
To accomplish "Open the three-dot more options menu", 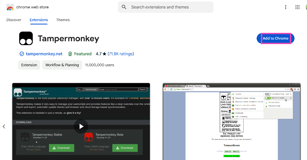I will coord(286,7).
